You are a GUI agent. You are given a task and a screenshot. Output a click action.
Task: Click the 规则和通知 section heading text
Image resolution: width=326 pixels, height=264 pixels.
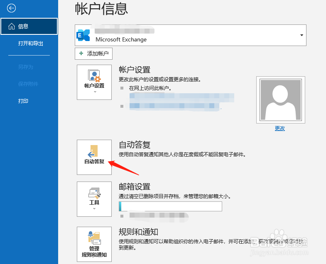[x=138, y=232]
